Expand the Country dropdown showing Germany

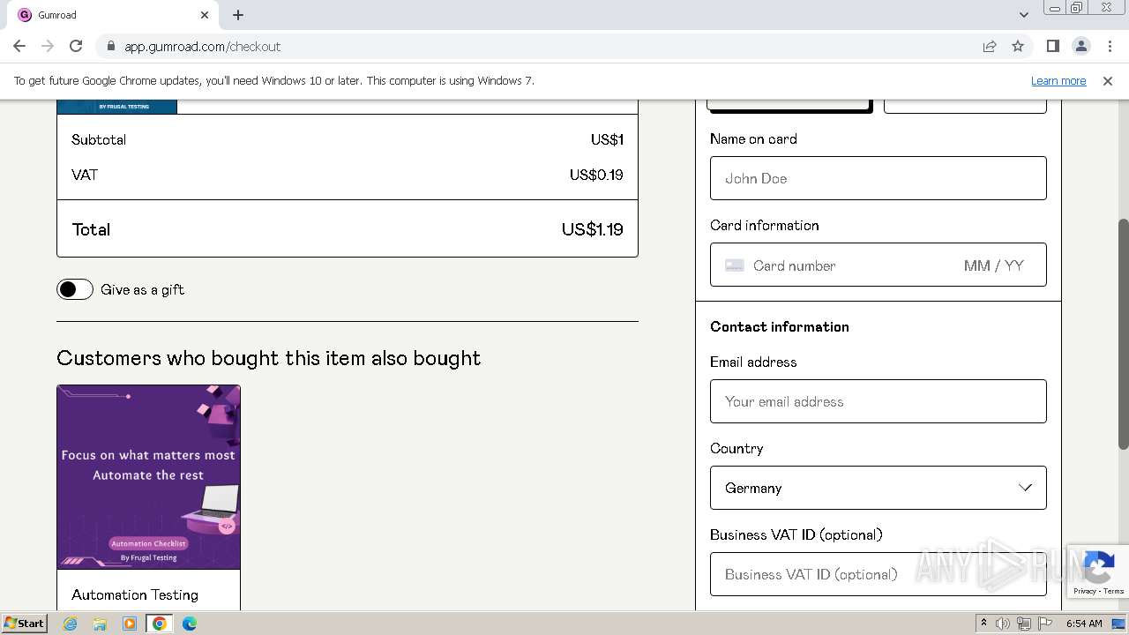tap(878, 488)
